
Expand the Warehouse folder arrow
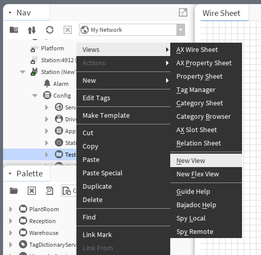[x=11, y=233]
